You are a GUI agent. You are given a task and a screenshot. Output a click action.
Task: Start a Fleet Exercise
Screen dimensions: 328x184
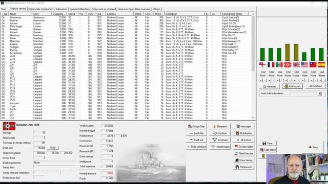pyautogui.click(x=244, y=153)
